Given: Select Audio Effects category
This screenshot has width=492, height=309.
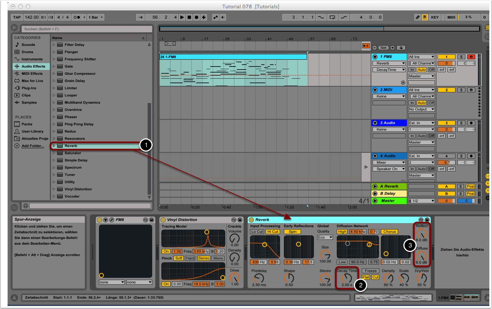Looking at the screenshot, I should pos(33,67).
